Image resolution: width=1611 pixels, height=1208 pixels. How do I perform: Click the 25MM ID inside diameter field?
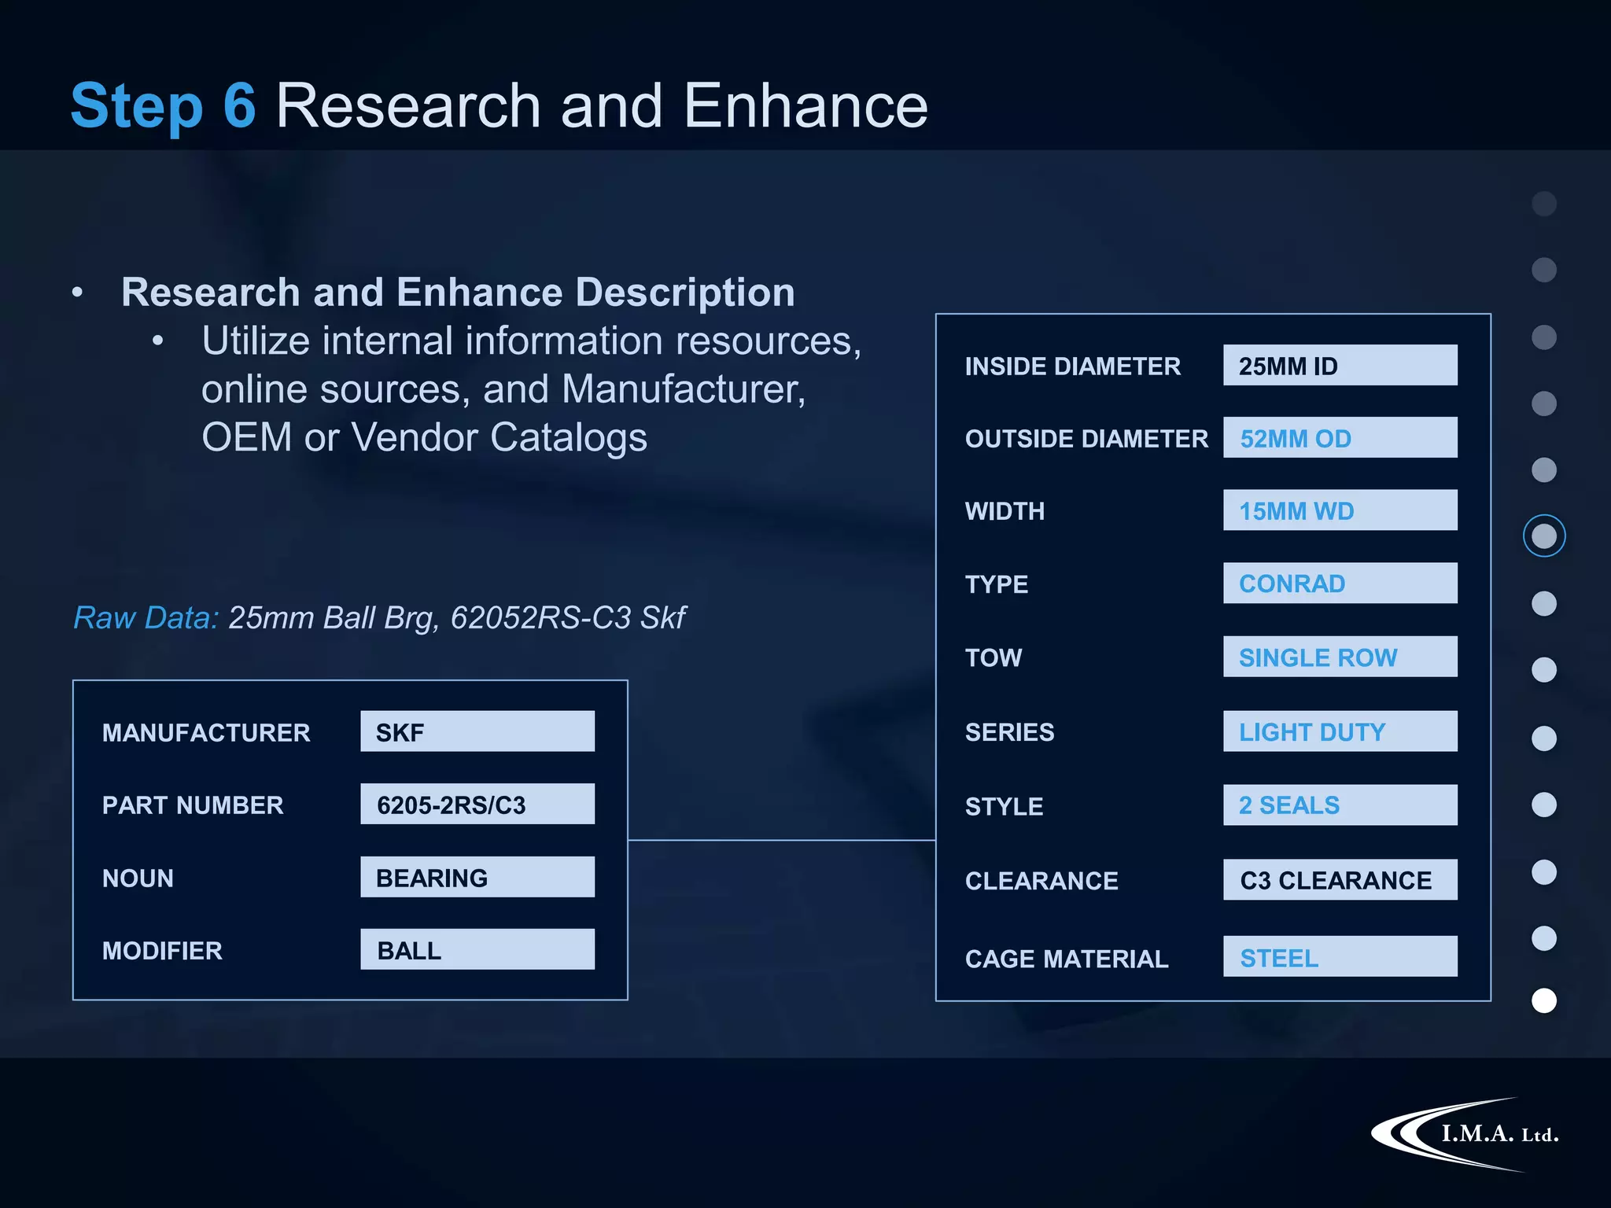tap(1339, 366)
